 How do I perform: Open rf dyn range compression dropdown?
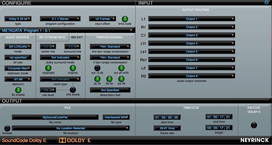pos(110,57)
